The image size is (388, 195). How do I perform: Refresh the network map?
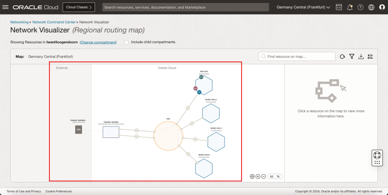click(x=342, y=57)
